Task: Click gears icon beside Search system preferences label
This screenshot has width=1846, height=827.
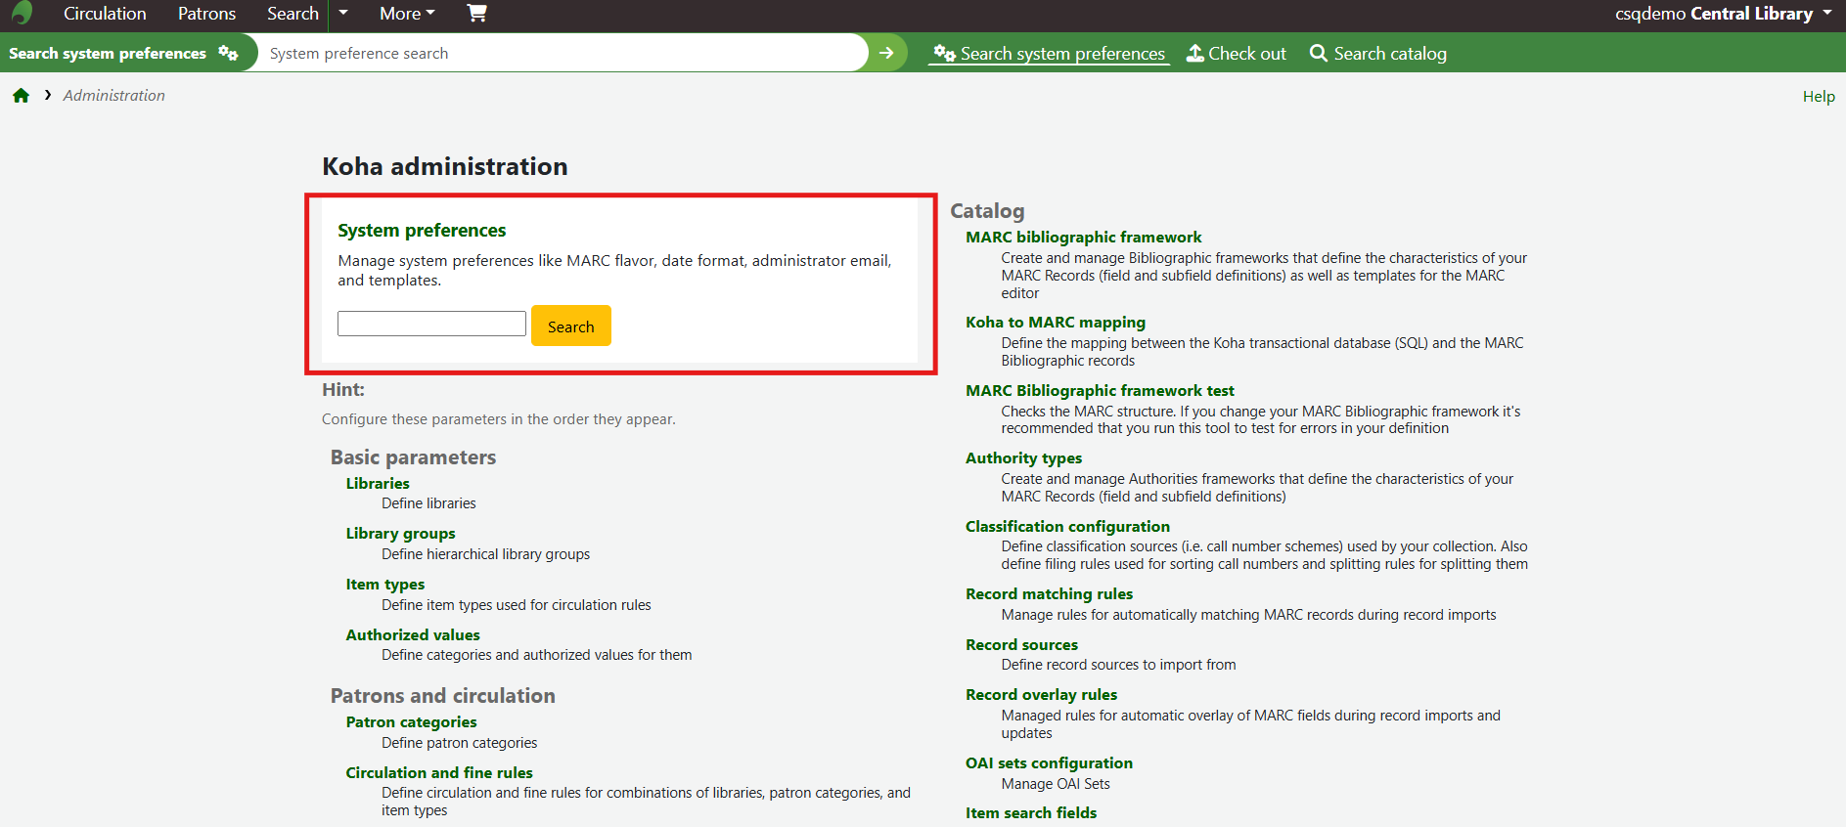Action: tap(228, 53)
